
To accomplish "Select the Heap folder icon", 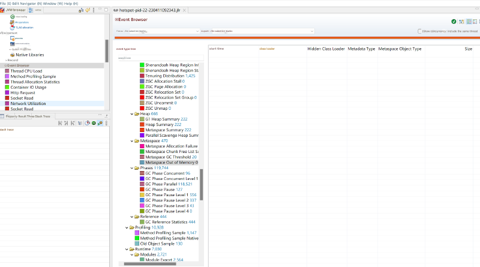I will point(137,113).
